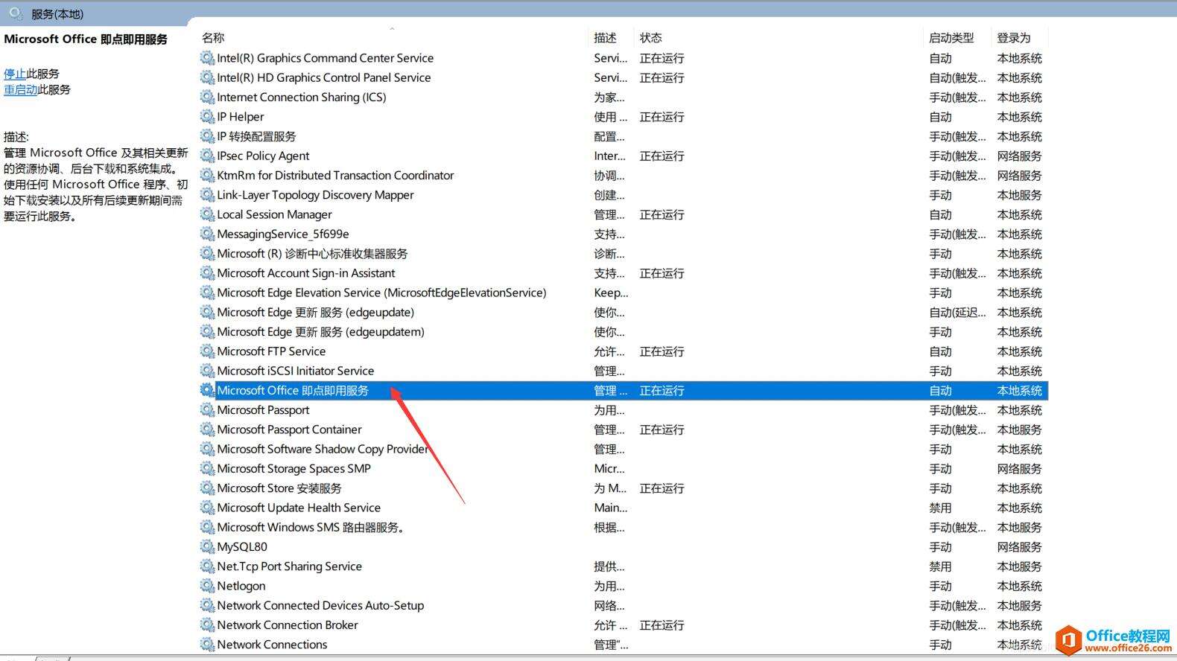Click Micr... description of Microsoft Storage Spaces SMP
The image size is (1177, 661).
pos(609,468)
